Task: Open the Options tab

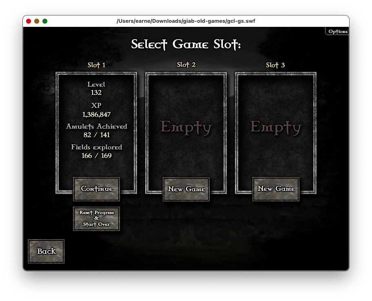Action: coord(337,32)
